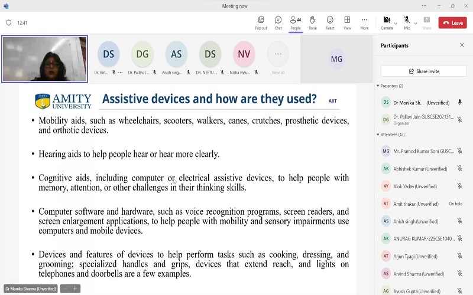Collapse the Presenters (2) section
The width and height of the screenshot is (473, 295).
(378, 86)
